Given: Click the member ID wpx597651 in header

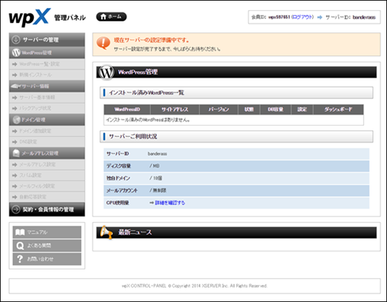Looking at the screenshot, I should [x=279, y=17].
